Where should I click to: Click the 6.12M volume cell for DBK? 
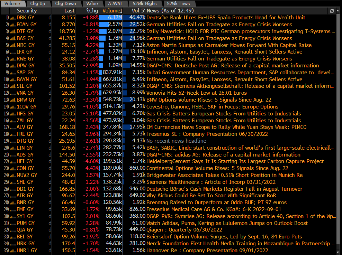click(110, 18)
